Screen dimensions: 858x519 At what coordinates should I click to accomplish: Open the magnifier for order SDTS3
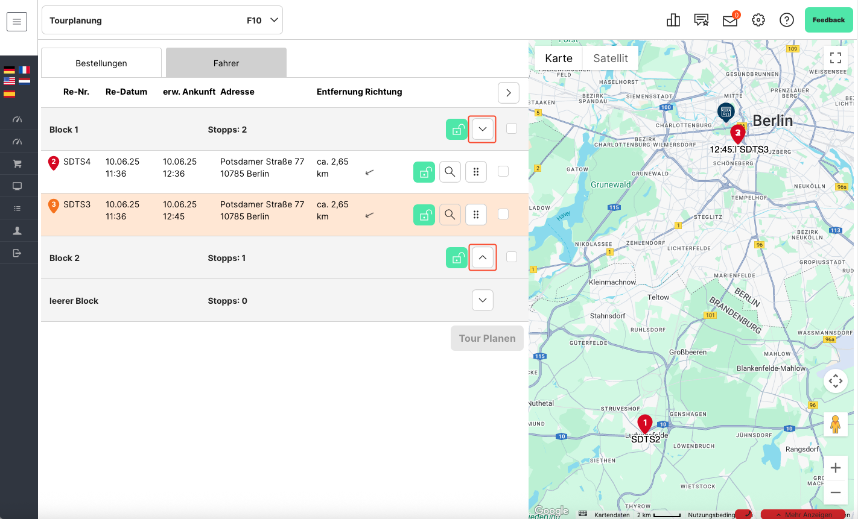pos(450,215)
